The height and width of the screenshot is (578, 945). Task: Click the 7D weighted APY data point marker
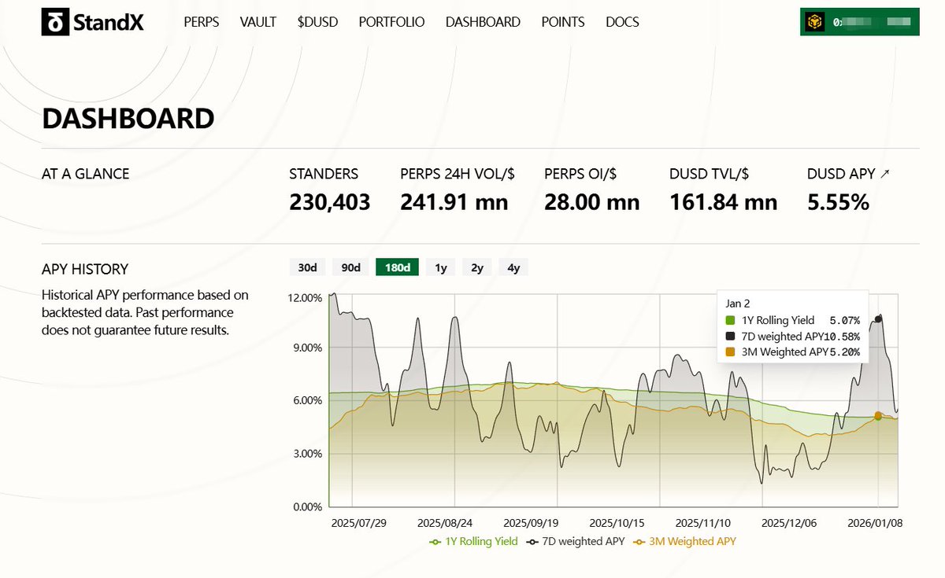878,318
